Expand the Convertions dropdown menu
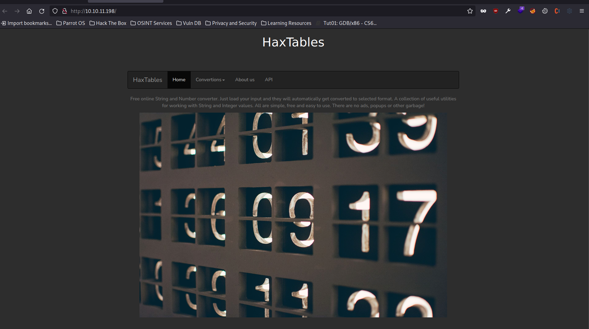 click(x=210, y=80)
